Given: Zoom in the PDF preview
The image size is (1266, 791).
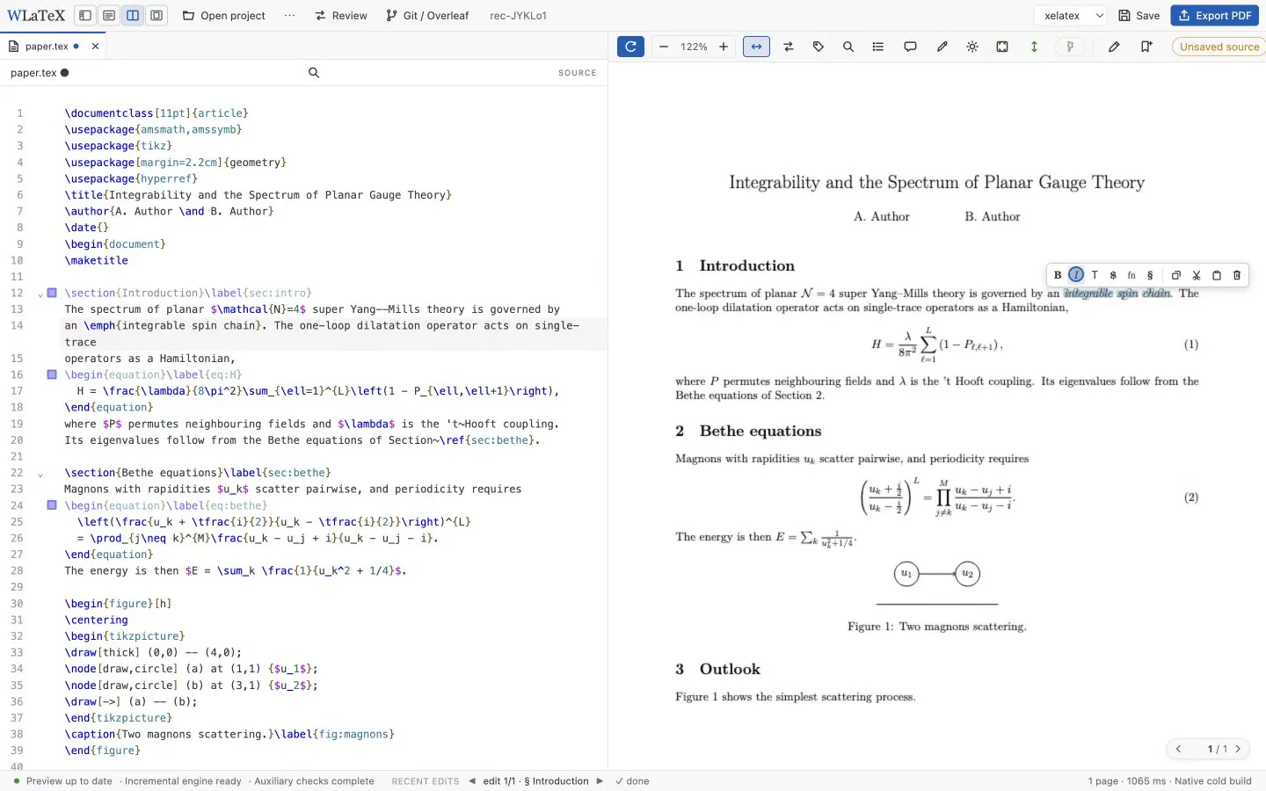Looking at the screenshot, I should click(x=724, y=47).
